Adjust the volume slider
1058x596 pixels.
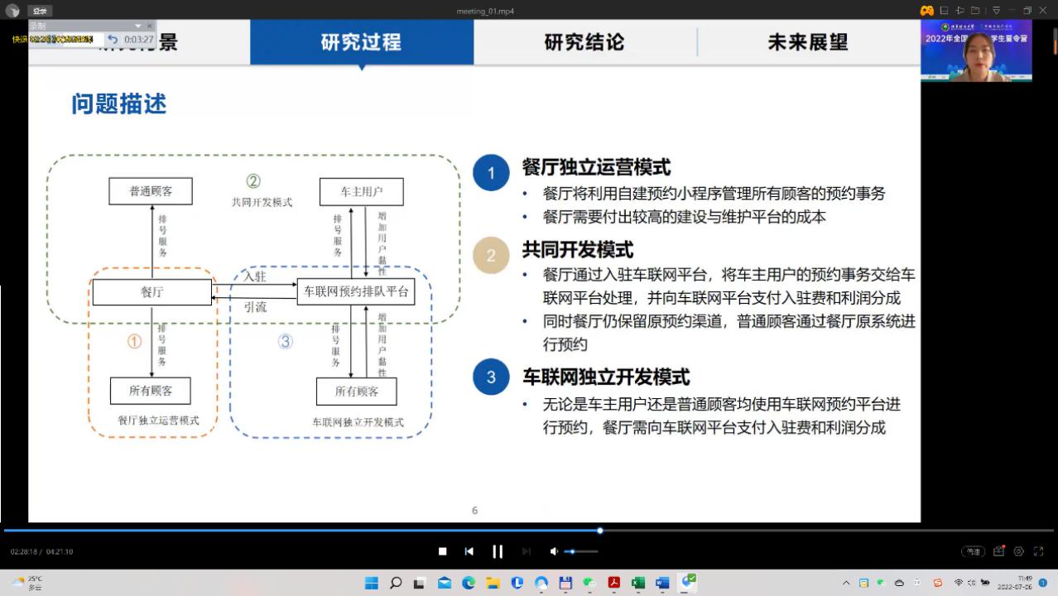580,551
